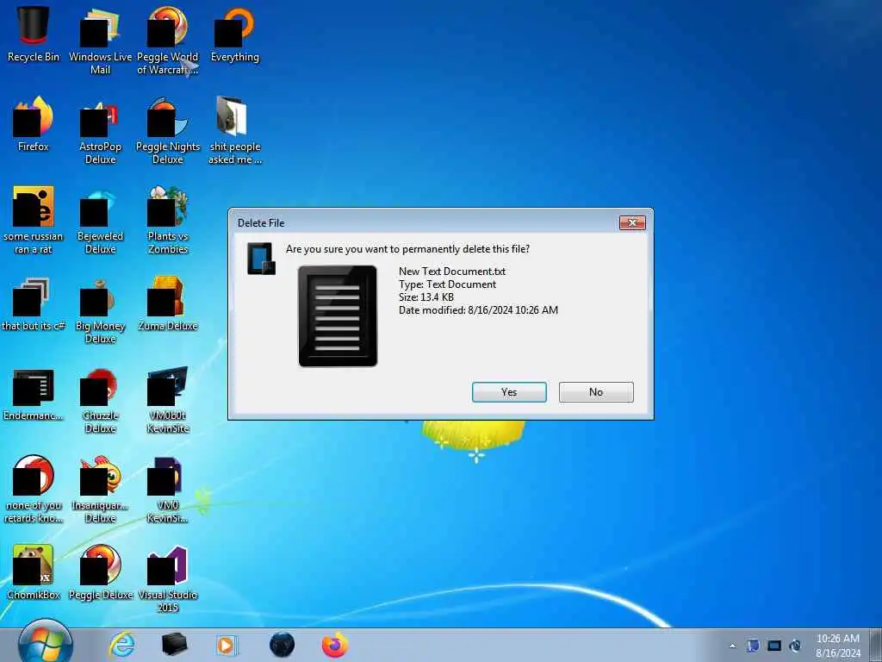This screenshot has width=882, height=662.
Task: Open the black box taskbar icon
Action: (174, 645)
